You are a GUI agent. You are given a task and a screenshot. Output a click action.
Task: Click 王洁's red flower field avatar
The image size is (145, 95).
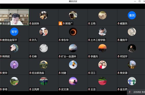coord(103,81)
